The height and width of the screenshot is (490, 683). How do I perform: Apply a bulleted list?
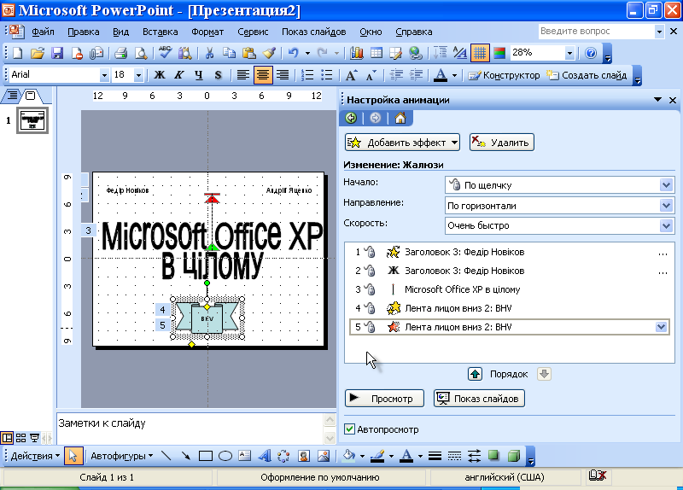pos(327,75)
